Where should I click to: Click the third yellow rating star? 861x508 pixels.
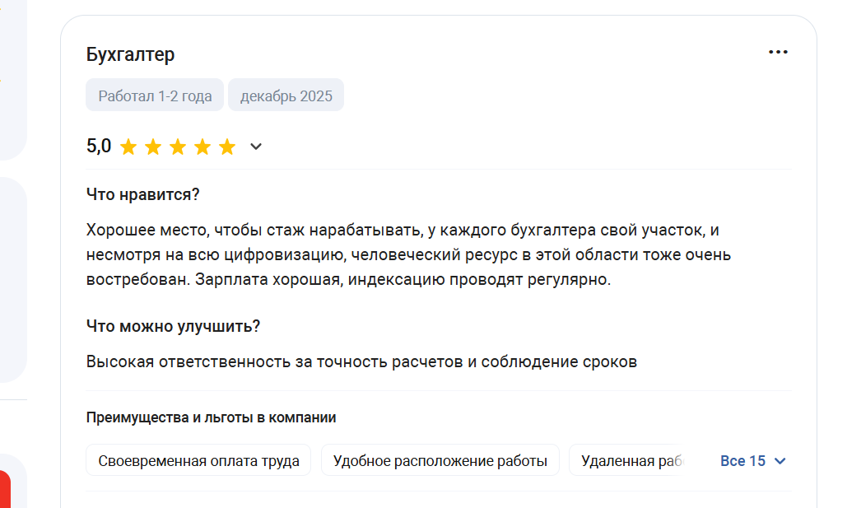coord(178,147)
